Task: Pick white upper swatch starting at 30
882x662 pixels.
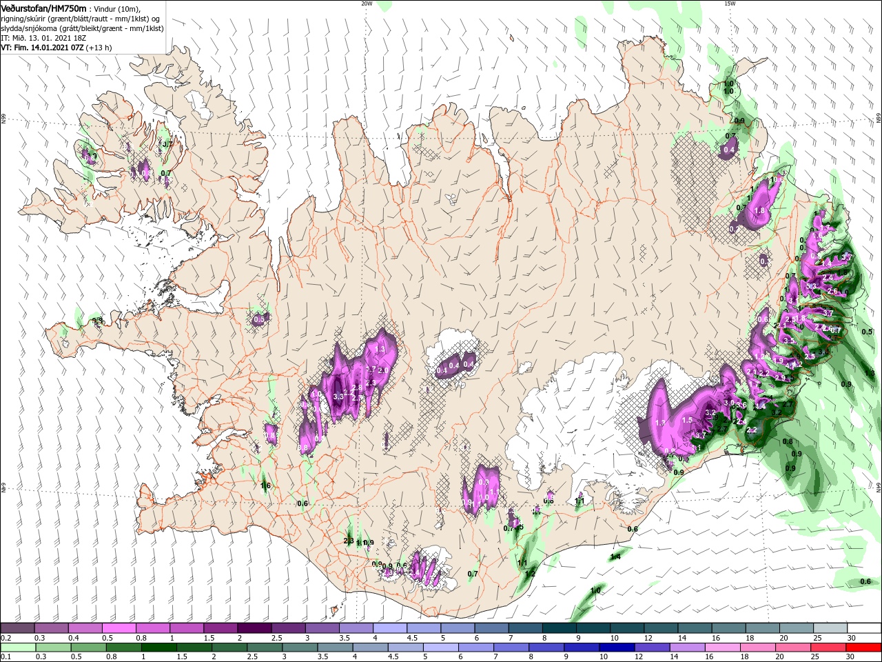Action: 864,628
